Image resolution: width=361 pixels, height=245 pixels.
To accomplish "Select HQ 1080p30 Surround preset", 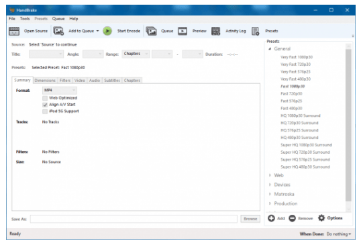I will [301, 116].
